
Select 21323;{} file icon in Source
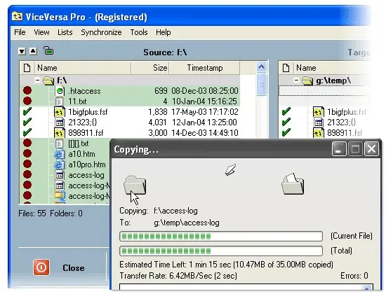click(60, 122)
